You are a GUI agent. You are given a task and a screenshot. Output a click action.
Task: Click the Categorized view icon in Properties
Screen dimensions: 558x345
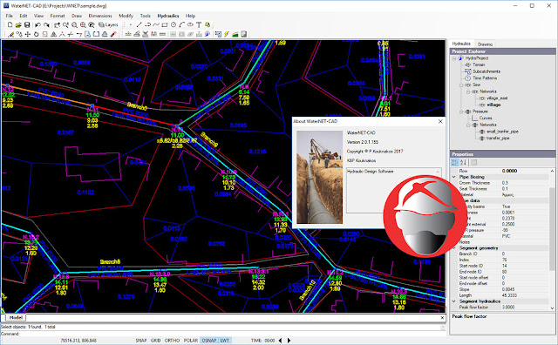pos(455,163)
